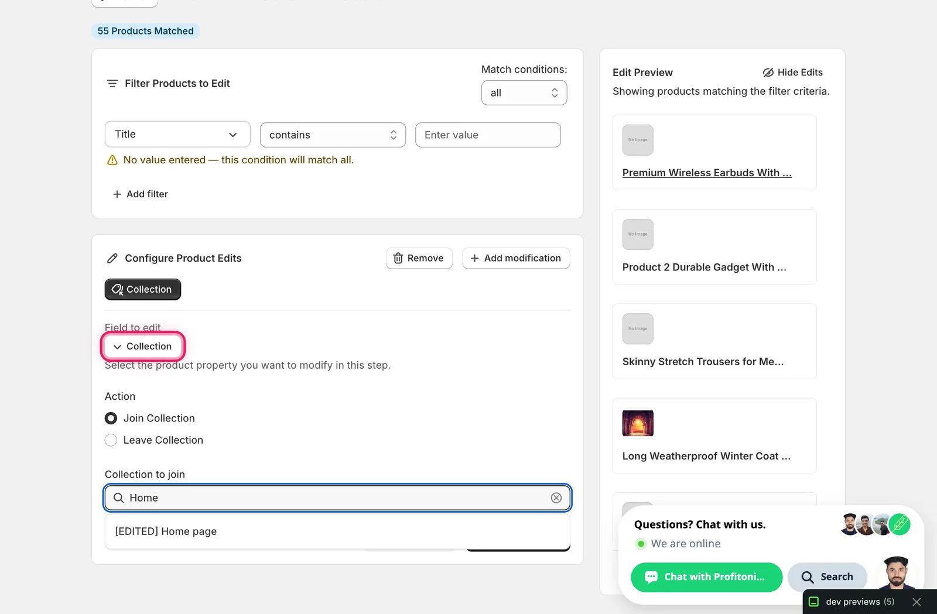Click 'Product 2 Durable Gadget With ...' title
Image resolution: width=937 pixels, height=614 pixels.
click(x=705, y=267)
